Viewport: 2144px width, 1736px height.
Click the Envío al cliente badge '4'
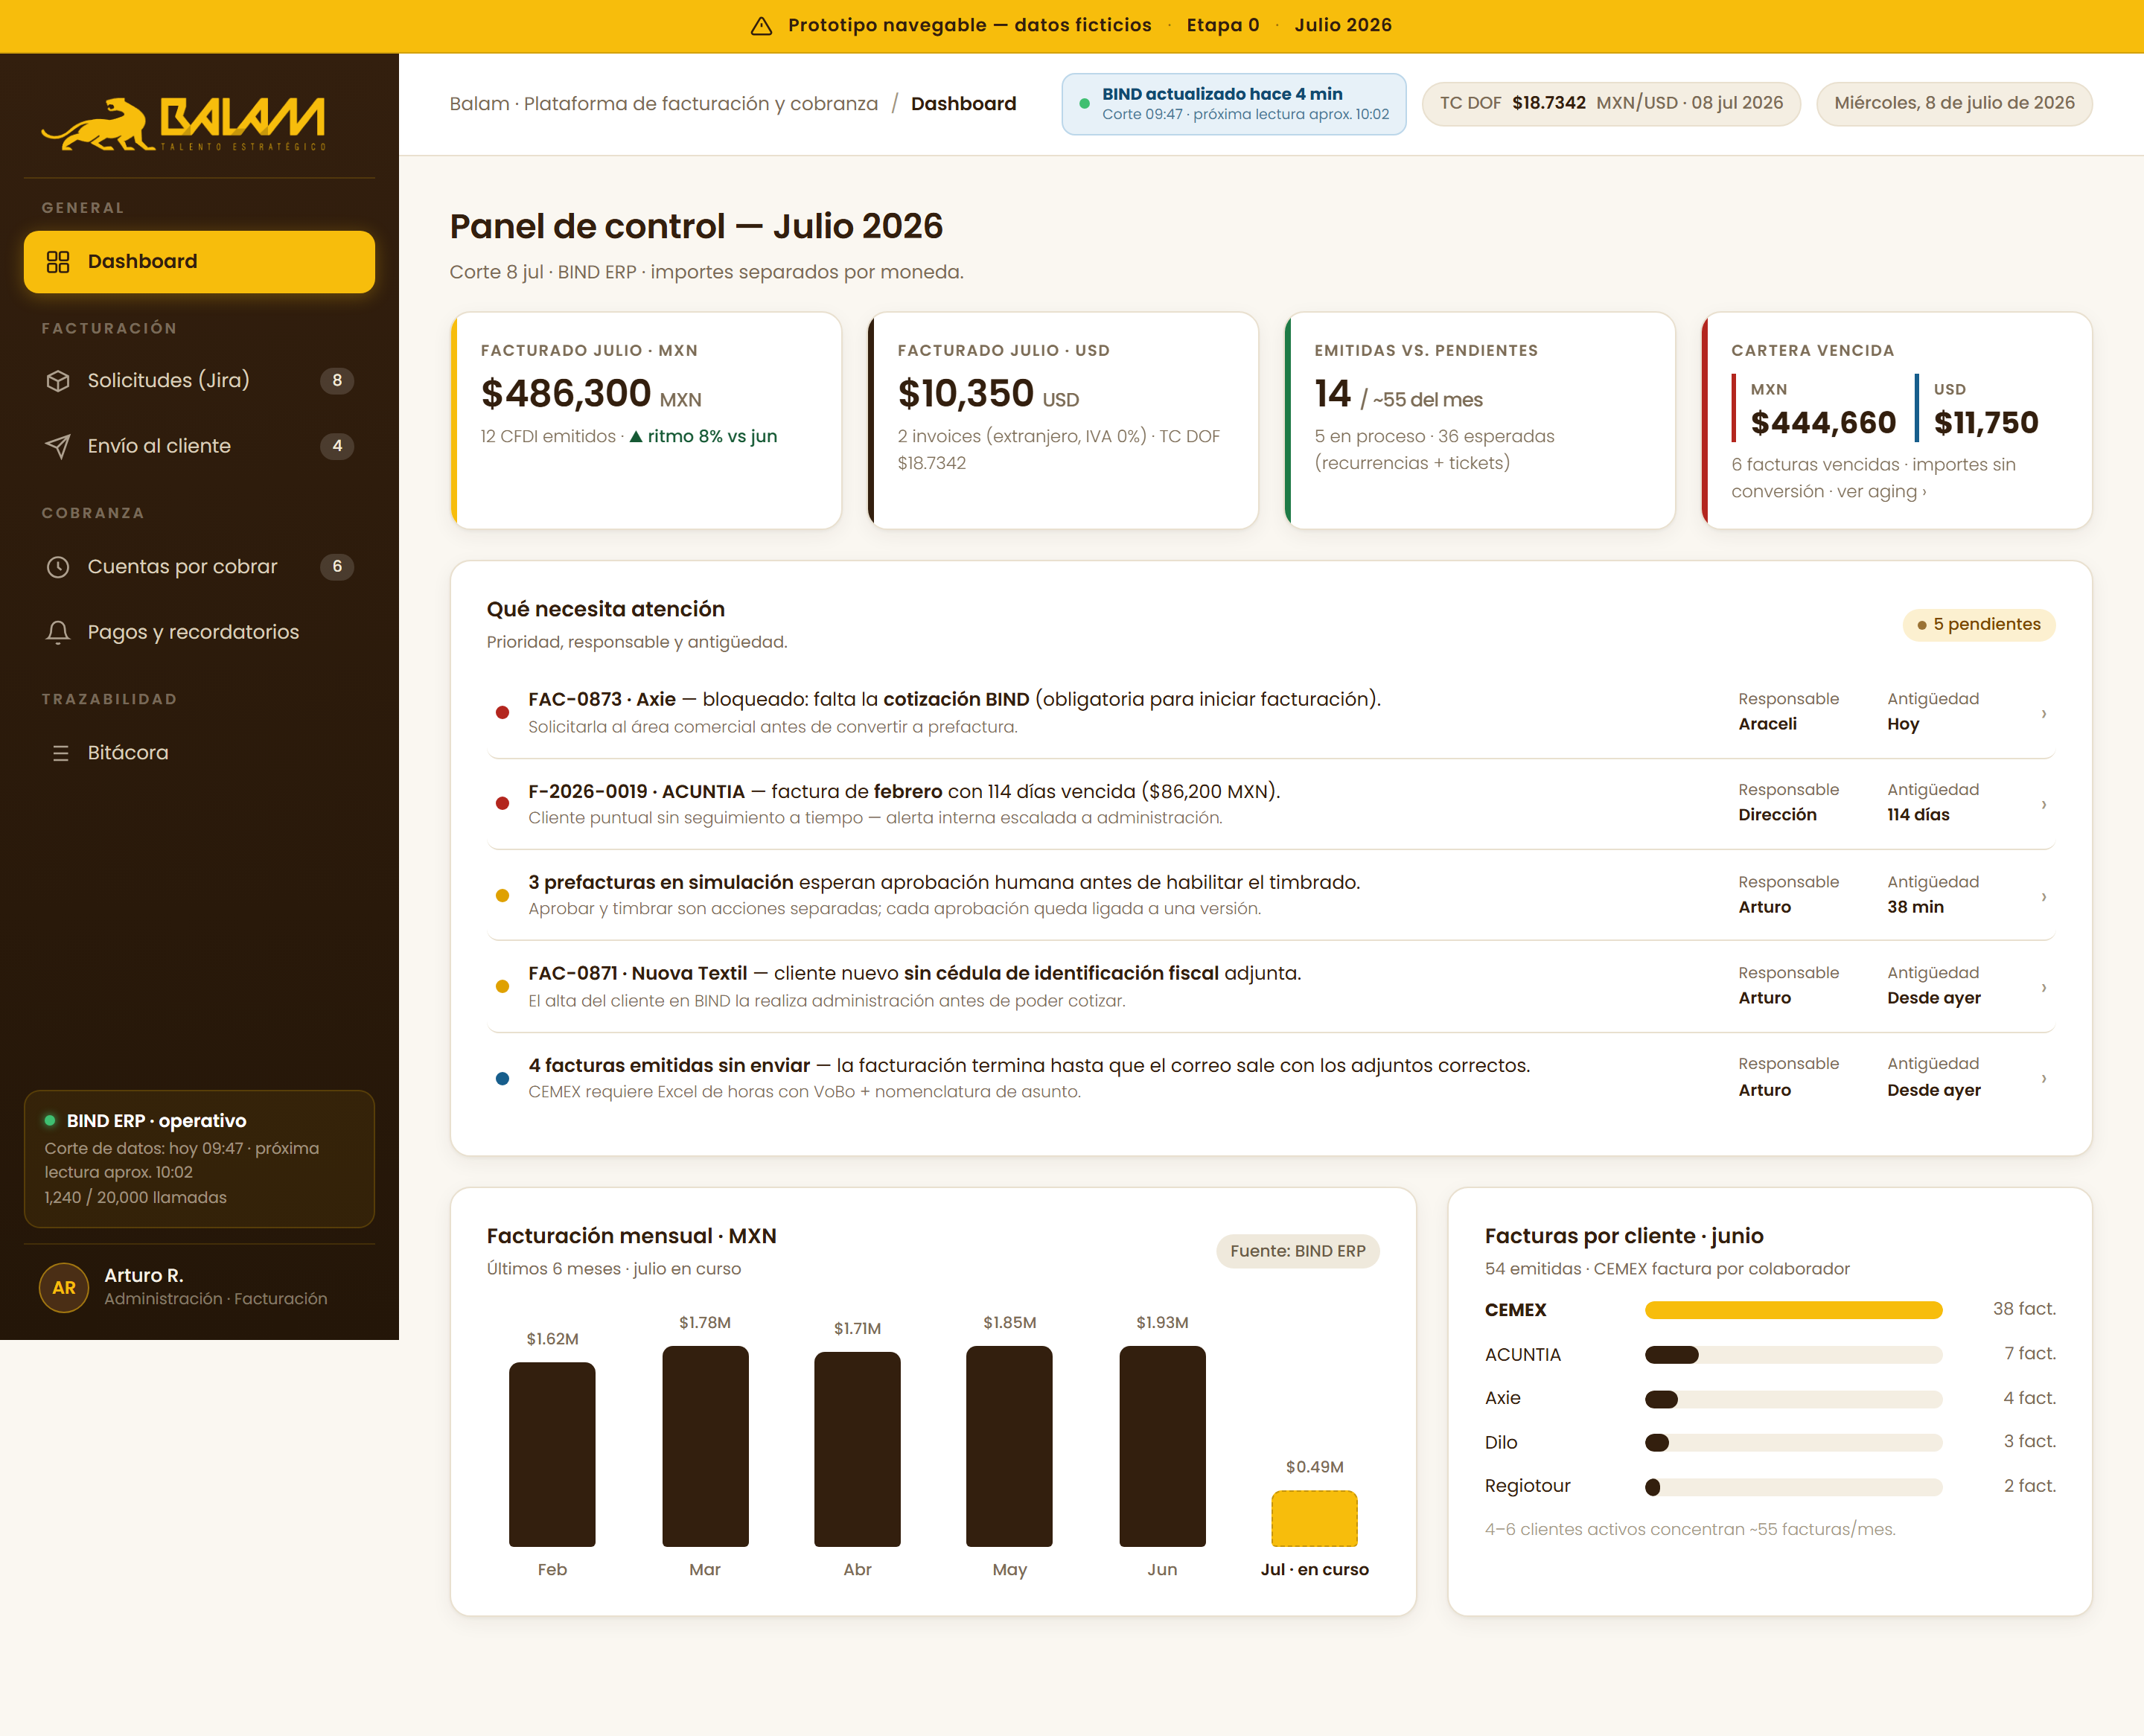coord(337,446)
